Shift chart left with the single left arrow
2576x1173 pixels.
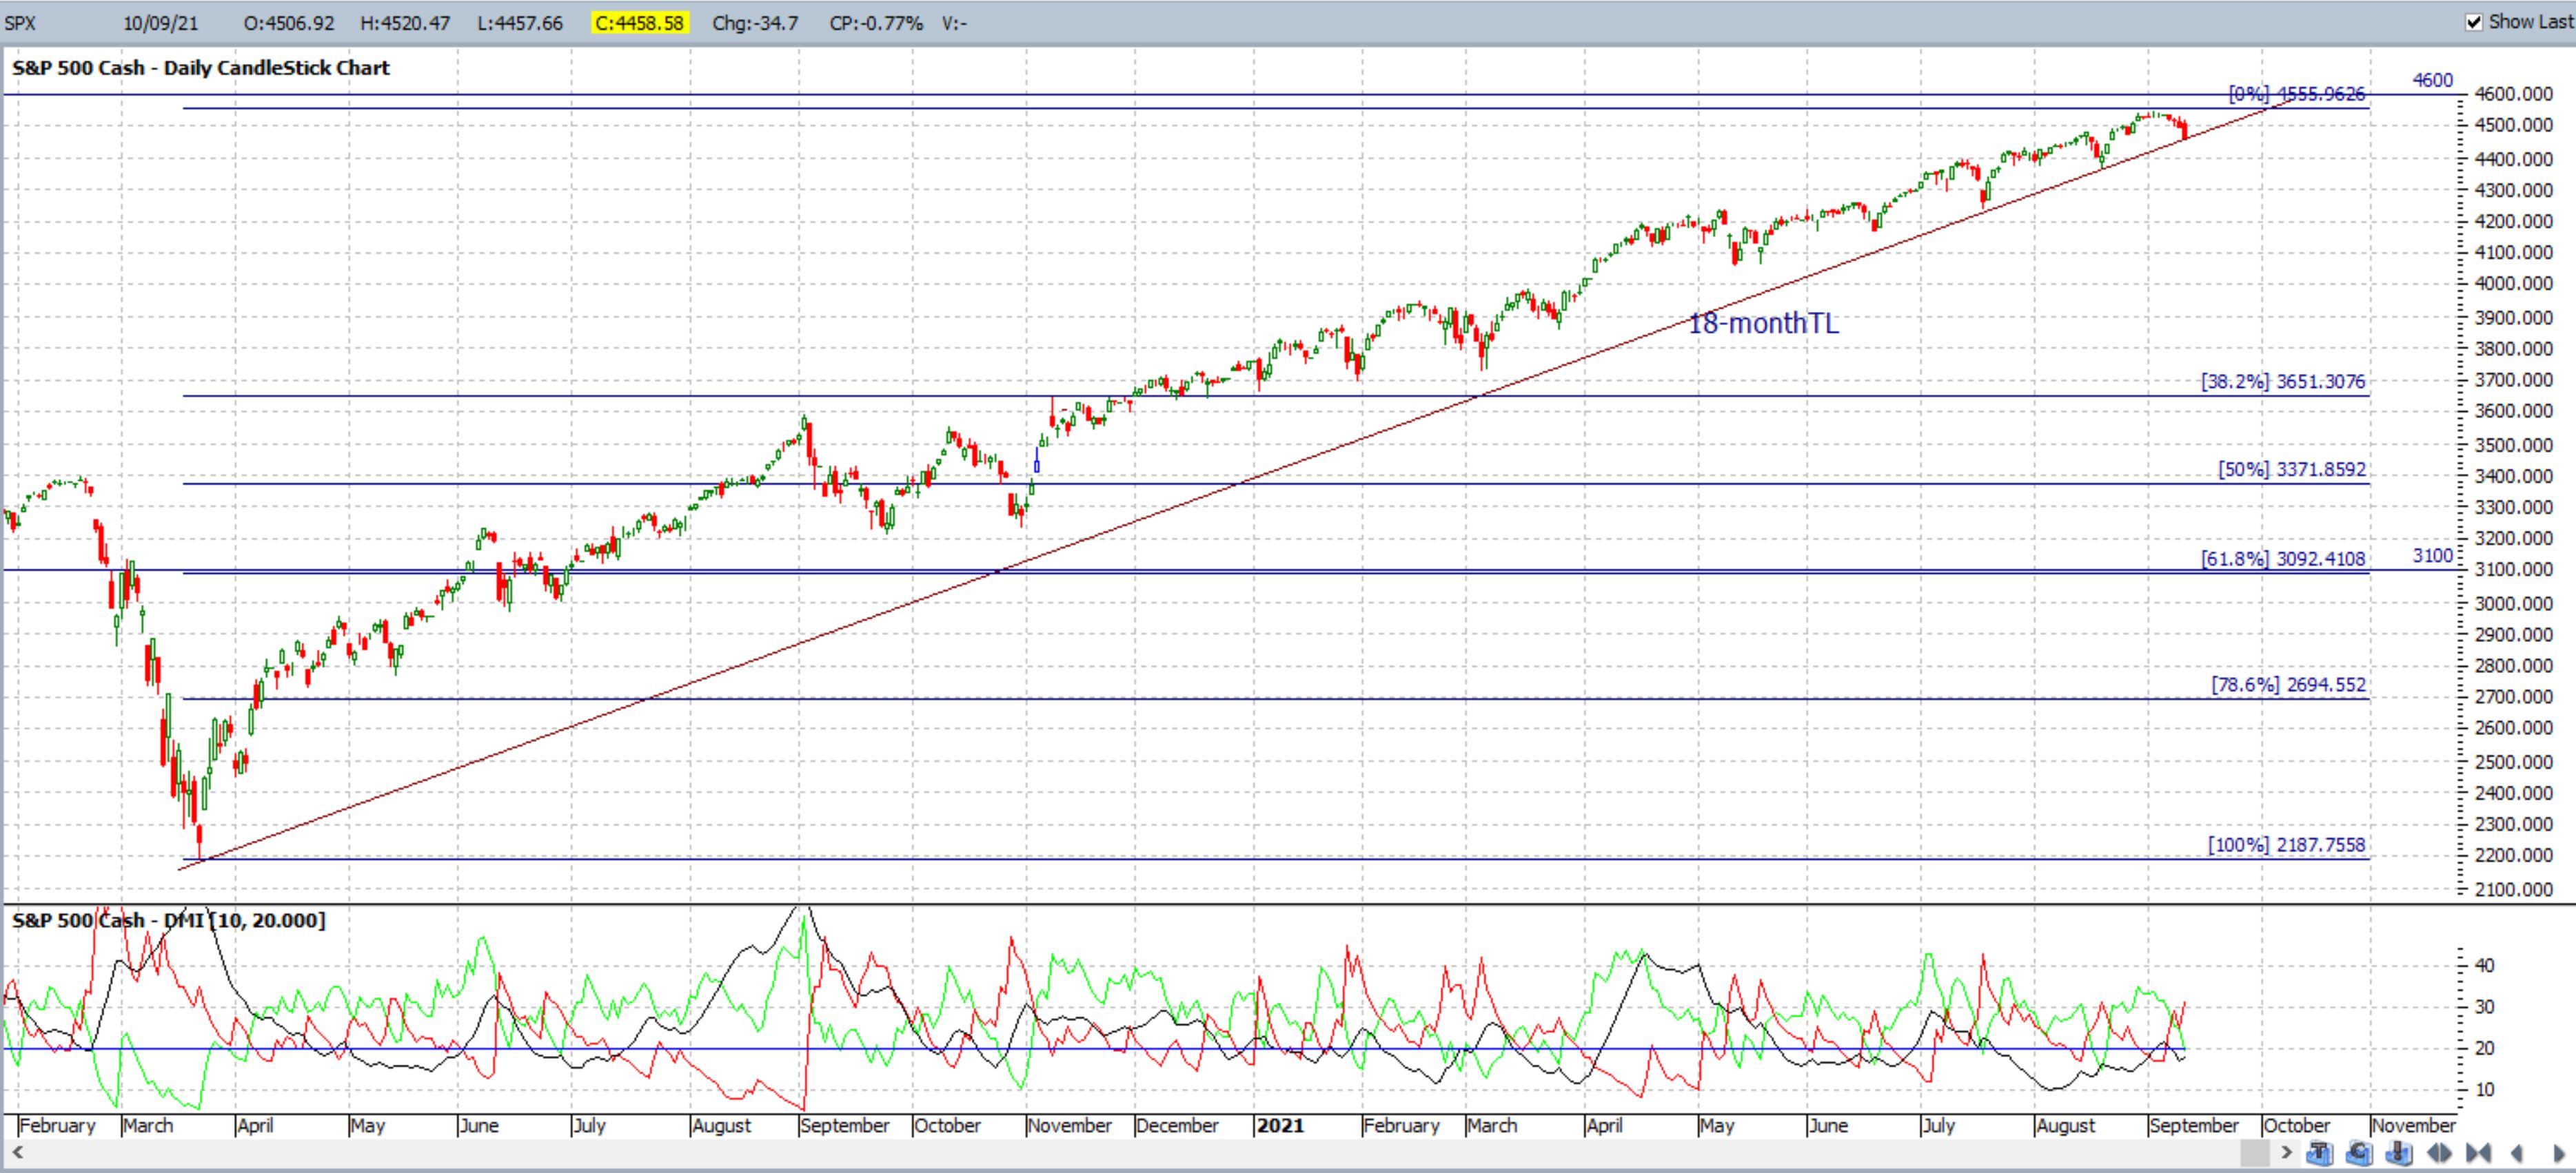coord(2517,1153)
